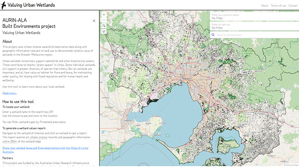Click the underlined citizen science term
This screenshot has width=299, height=168.
click(38, 137)
